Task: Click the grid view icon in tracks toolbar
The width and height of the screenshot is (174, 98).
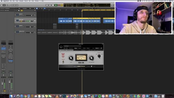Action: point(37,8)
